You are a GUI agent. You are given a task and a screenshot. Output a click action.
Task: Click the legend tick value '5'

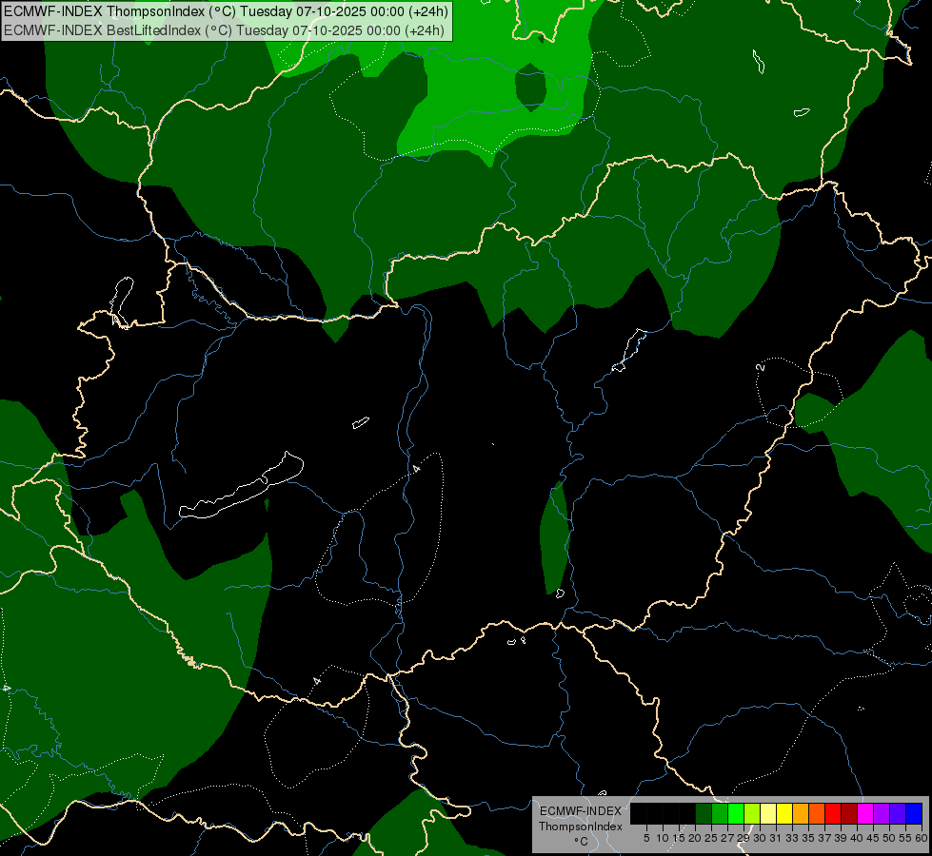[x=646, y=838]
